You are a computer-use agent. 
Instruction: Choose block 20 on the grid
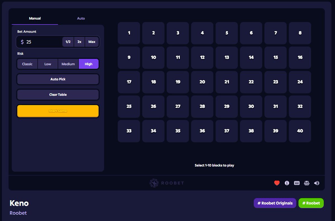pos(202,82)
